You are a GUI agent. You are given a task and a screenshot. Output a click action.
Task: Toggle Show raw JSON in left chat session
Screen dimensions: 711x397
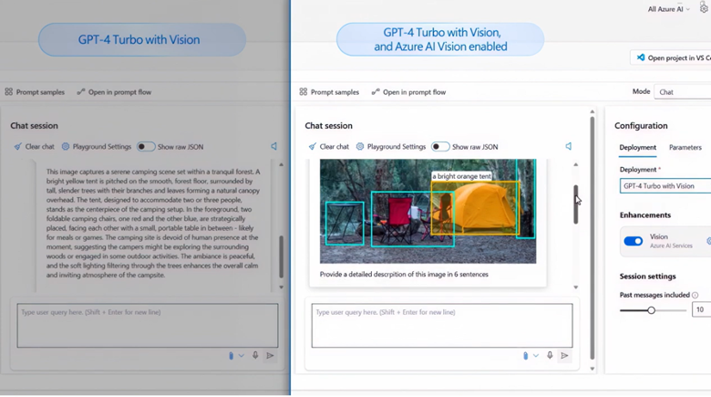pyautogui.click(x=146, y=147)
